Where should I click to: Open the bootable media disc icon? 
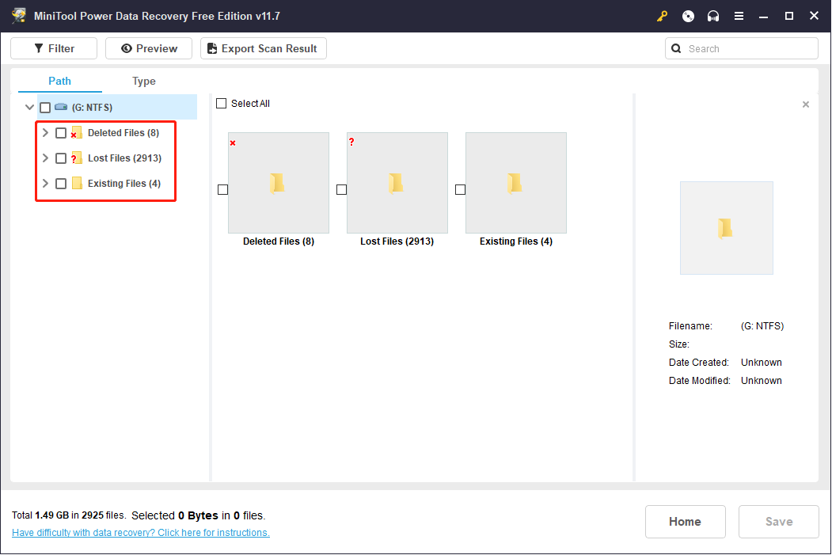[688, 16]
